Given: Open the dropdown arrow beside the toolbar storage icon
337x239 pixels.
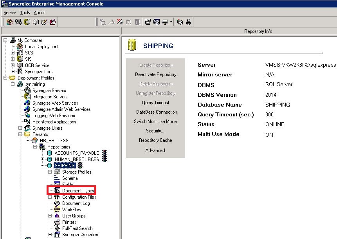Looking at the screenshot, I should [171, 22].
